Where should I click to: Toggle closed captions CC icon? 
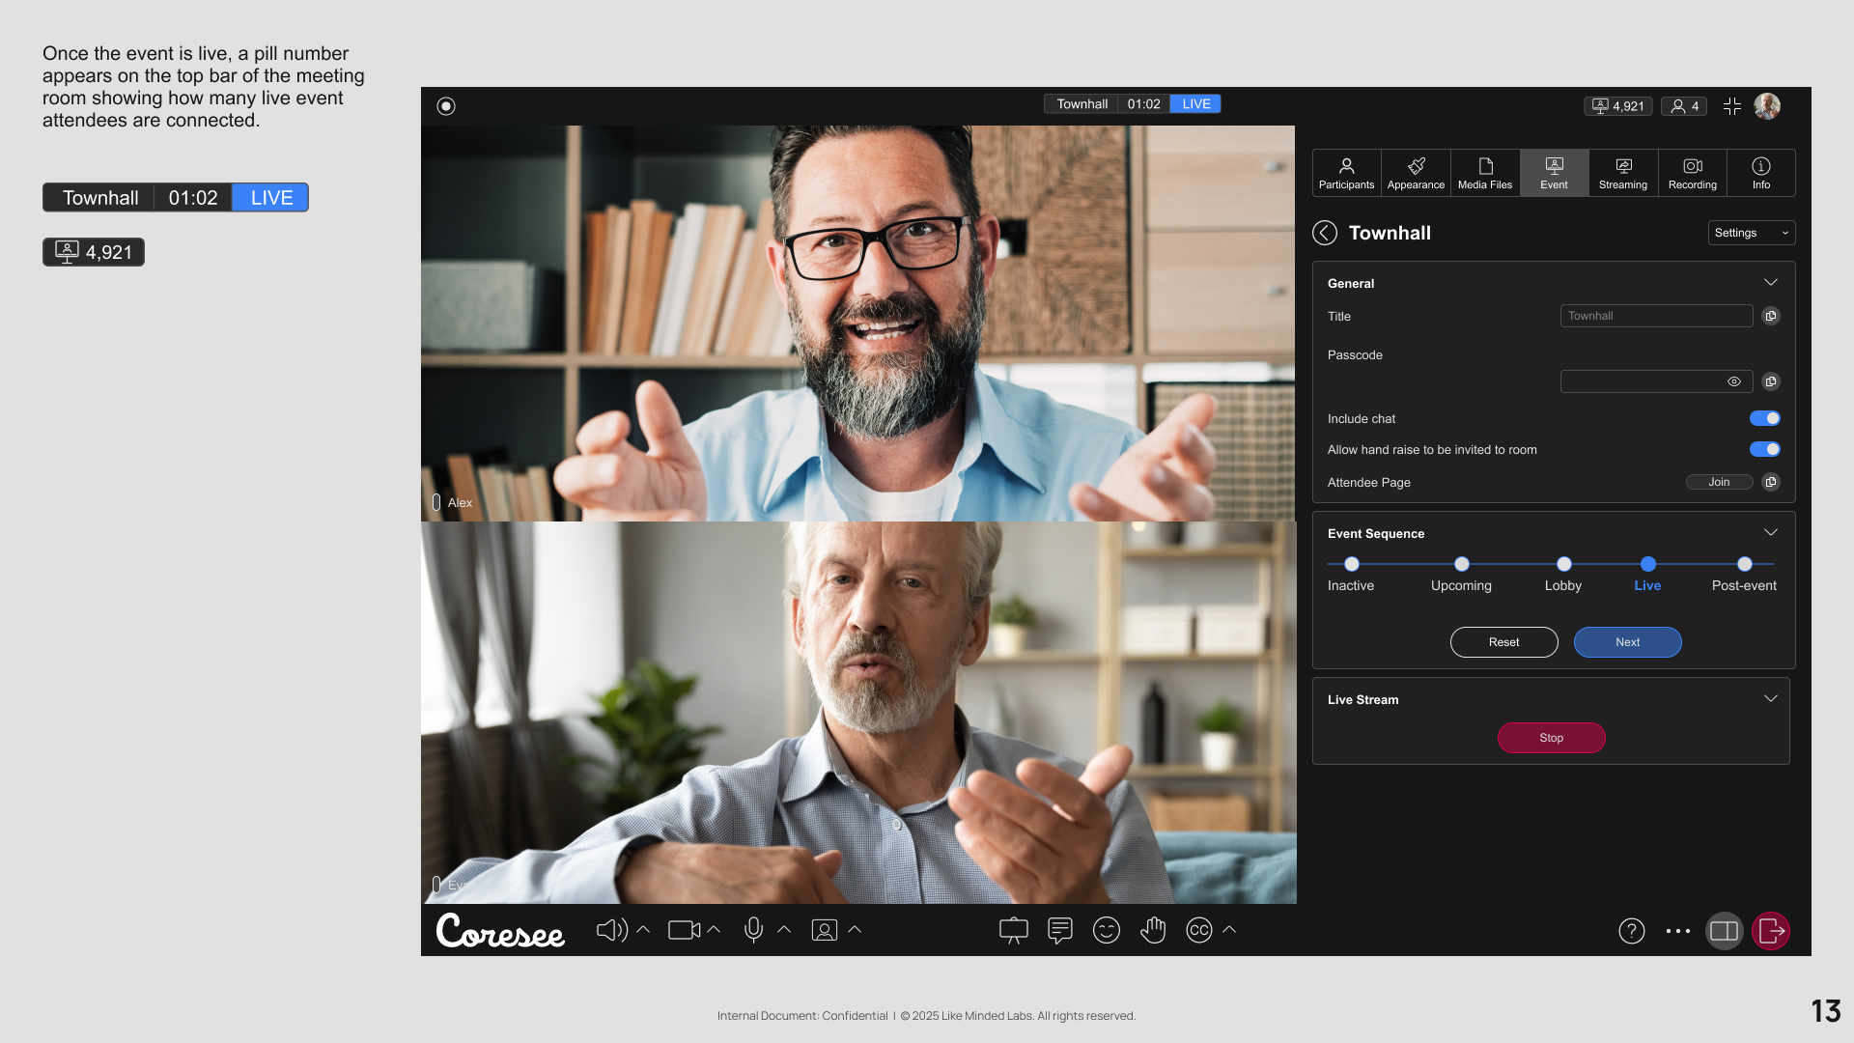(1198, 930)
